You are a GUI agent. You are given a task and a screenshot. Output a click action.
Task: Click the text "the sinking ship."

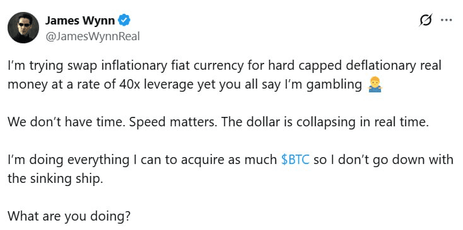(56, 178)
